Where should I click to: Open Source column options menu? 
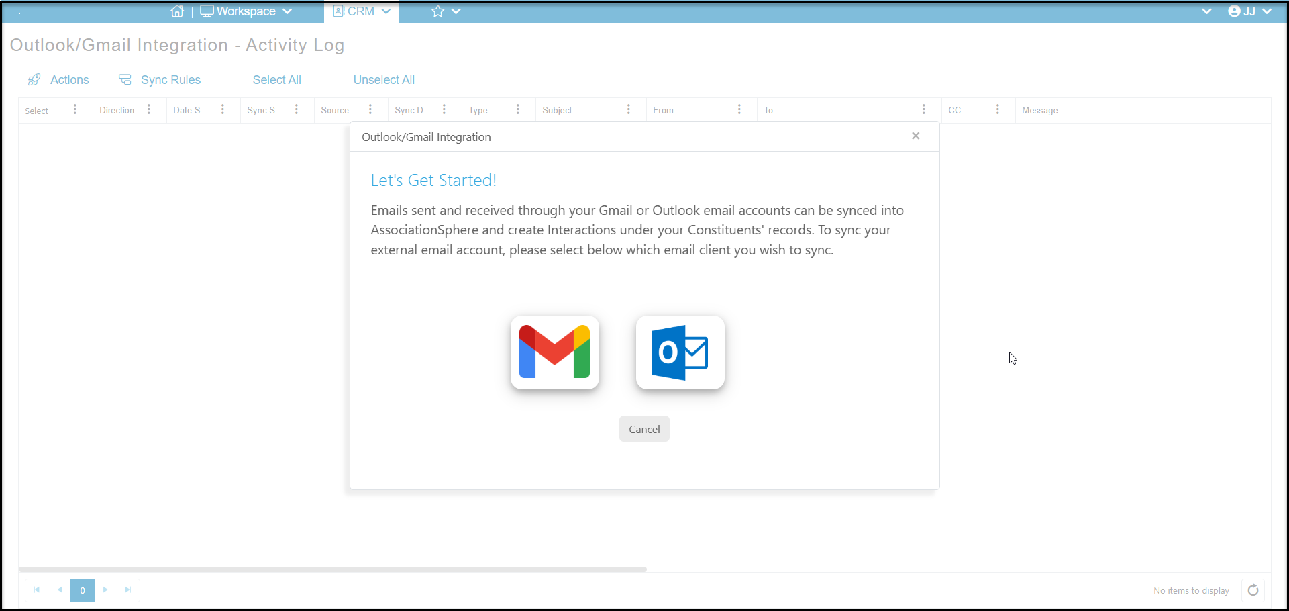(370, 110)
